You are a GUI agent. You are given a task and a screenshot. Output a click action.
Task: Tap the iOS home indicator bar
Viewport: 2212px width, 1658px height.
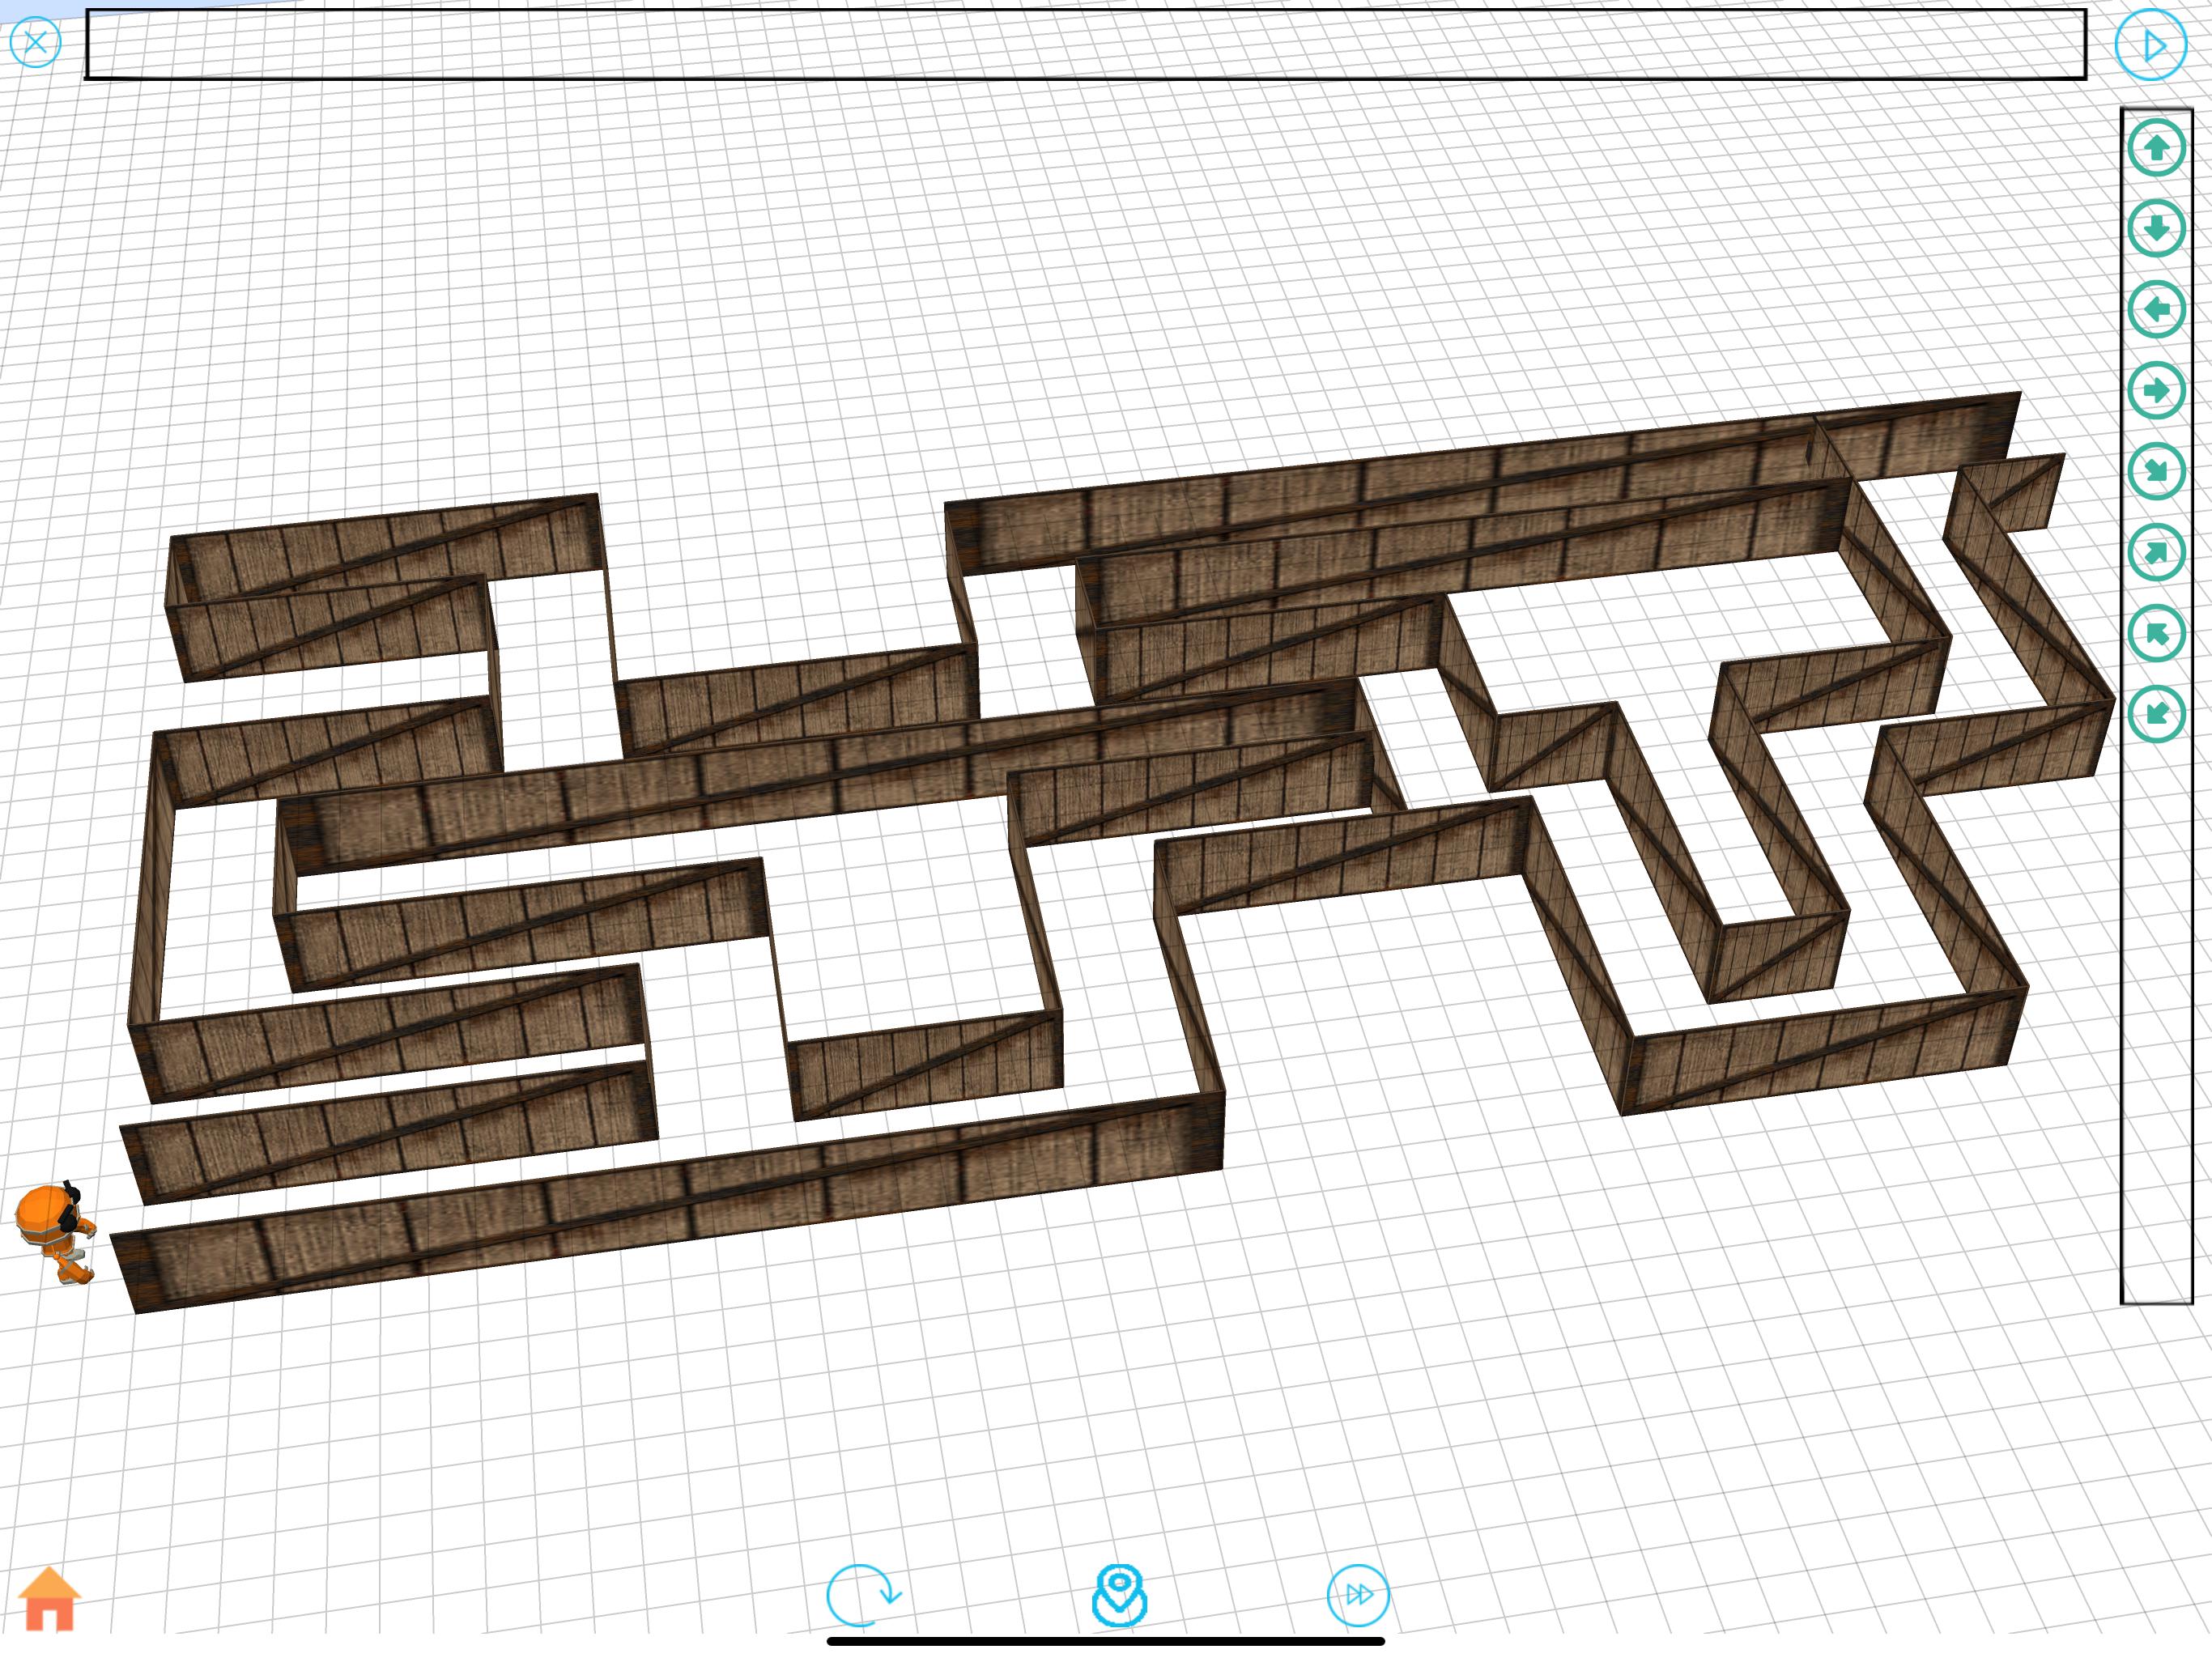pyautogui.click(x=1105, y=1641)
